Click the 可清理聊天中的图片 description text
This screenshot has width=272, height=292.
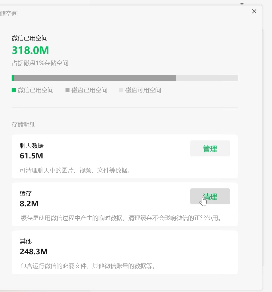click(x=75, y=170)
